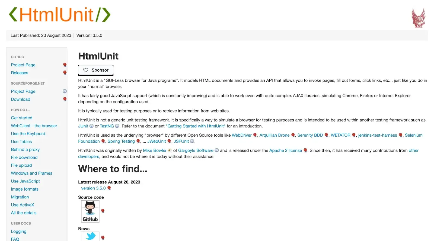Follow the JSFUnit link
The height and width of the screenshot is (241, 434).
tap(181, 141)
